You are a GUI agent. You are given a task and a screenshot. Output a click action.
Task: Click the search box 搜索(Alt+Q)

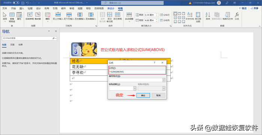tap(132, 3)
